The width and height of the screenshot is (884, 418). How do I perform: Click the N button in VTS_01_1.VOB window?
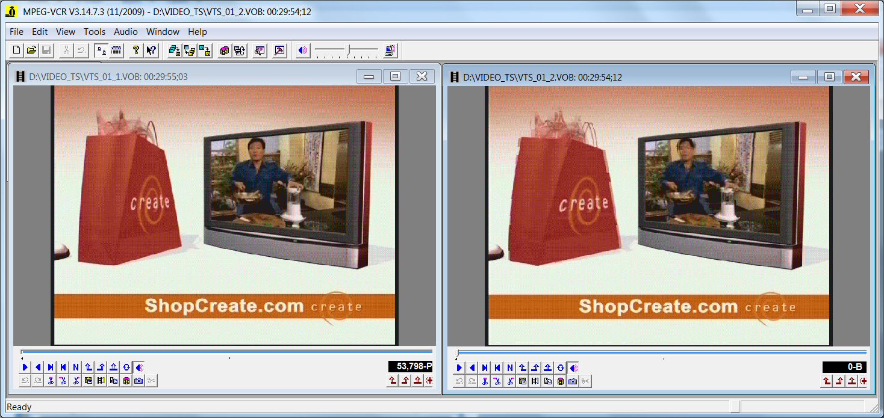click(x=76, y=367)
